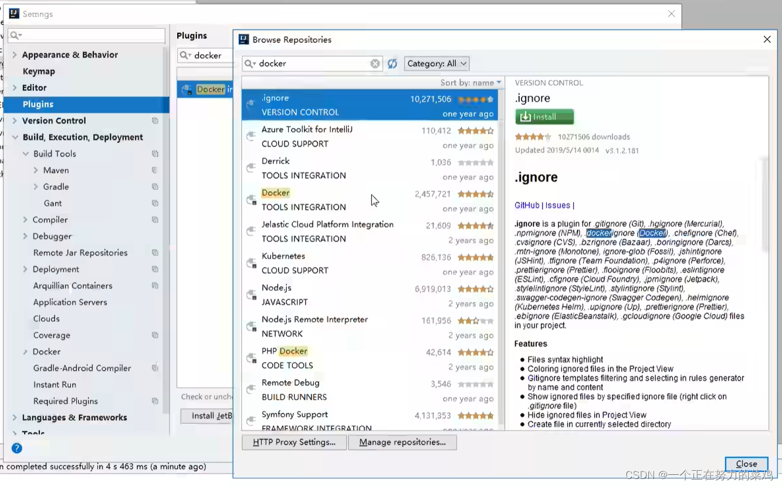Click the project-level icon next to Version Control
782x486 pixels.
155,121
